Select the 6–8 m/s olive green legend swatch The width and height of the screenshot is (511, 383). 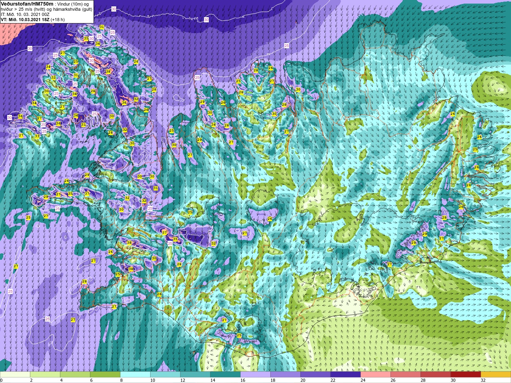tap(105, 375)
